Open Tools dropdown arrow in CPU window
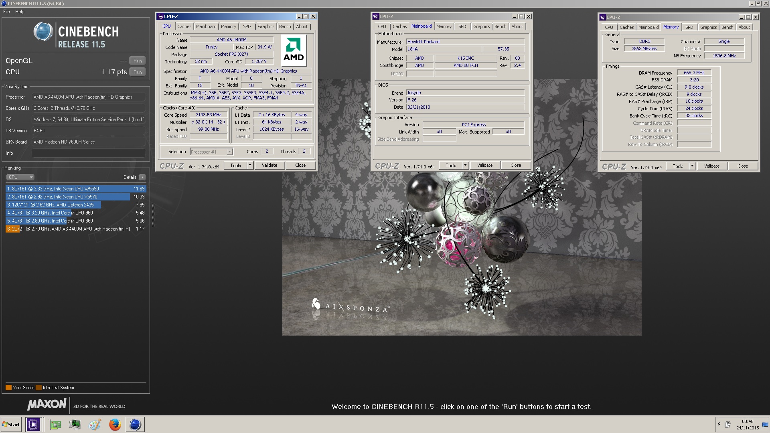 click(x=250, y=165)
